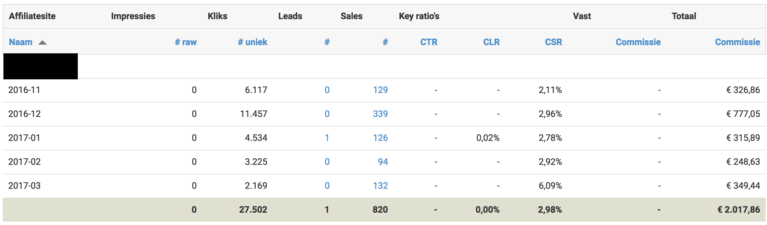Open the 1 lead for 2017-01
The image size is (767, 225).
(x=327, y=138)
